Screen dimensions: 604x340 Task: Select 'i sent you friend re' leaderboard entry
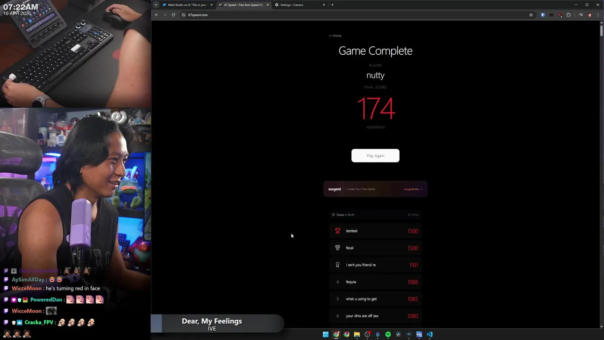coord(376,265)
